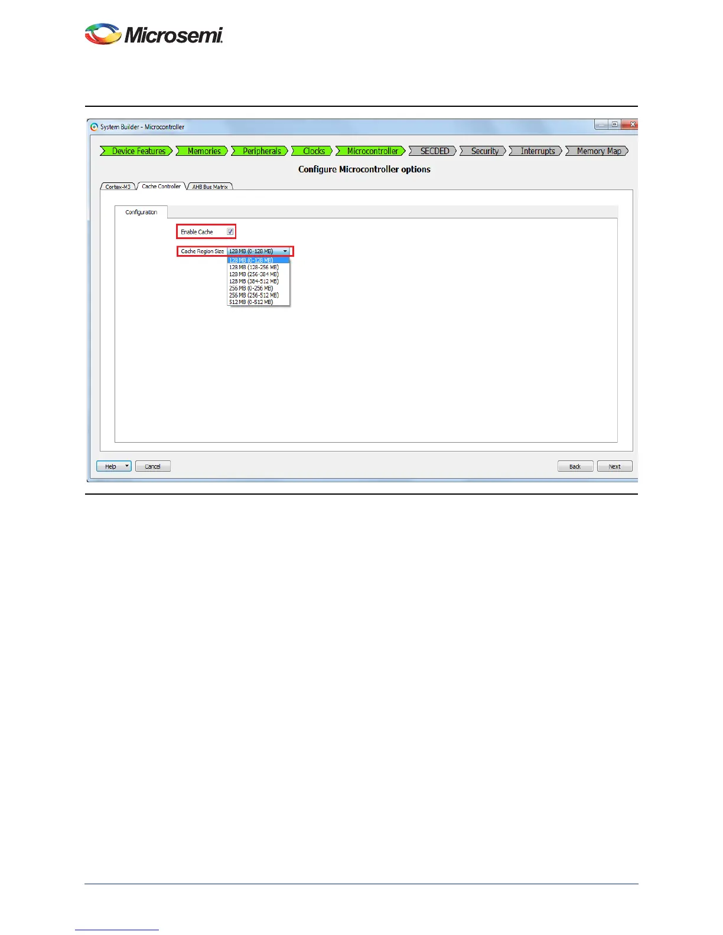
Task: Go to the Clocks step
Action: tap(312, 151)
